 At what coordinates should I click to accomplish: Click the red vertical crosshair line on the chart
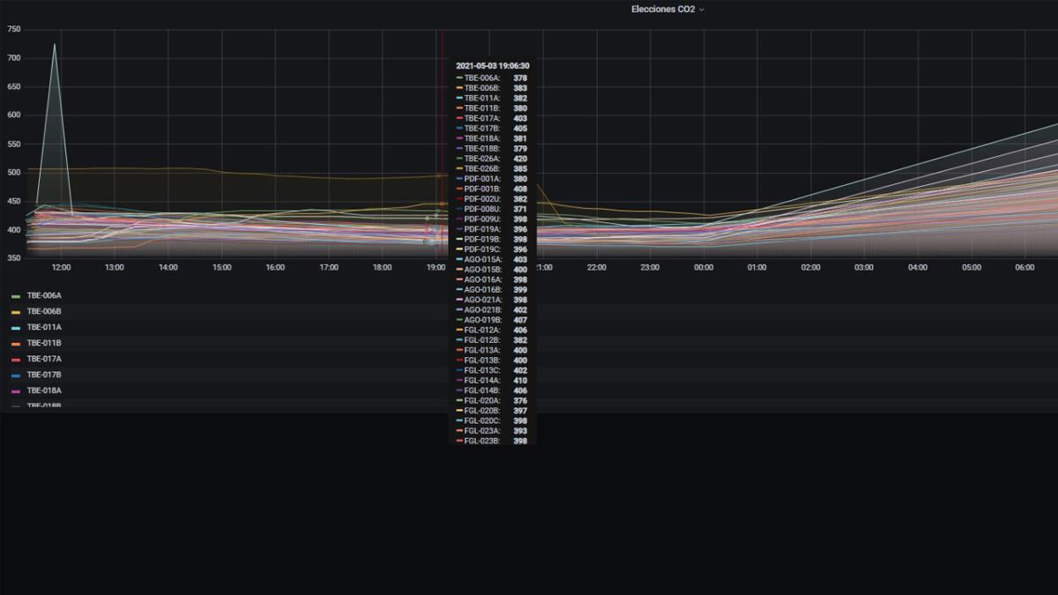pyautogui.click(x=442, y=132)
